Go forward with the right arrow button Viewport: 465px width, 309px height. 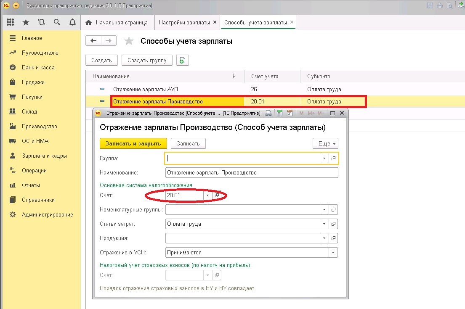(x=109, y=41)
